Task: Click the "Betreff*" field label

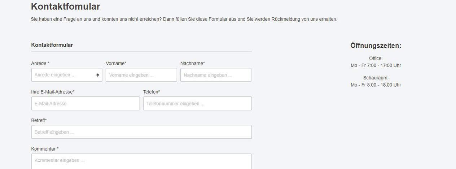Action: [x=39, y=120]
